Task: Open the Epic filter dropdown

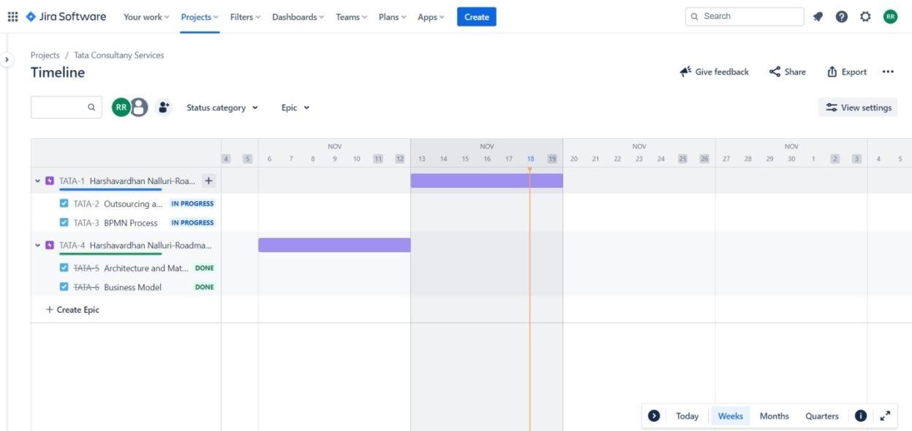Action: (x=295, y=107)
